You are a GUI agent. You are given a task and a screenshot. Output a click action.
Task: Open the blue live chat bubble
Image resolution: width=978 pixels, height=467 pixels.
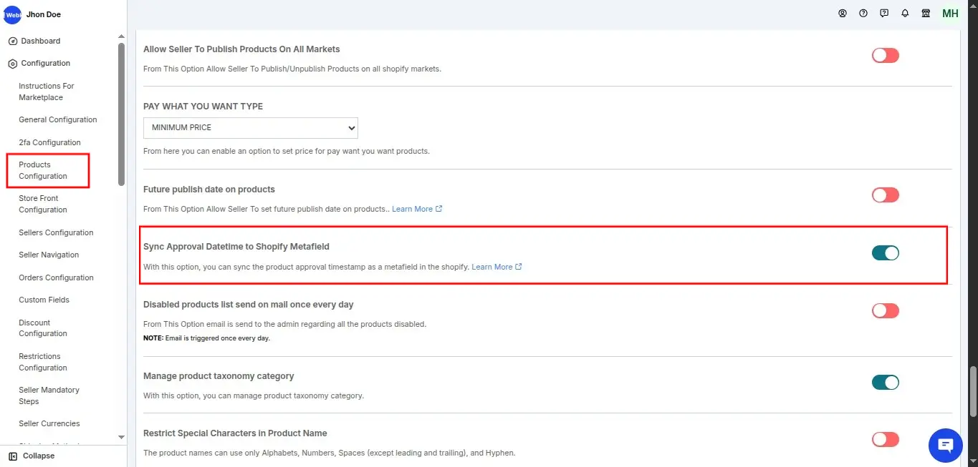coord(945,446)
